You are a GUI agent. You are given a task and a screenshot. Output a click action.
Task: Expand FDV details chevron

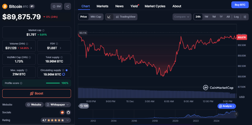(x=61, y=48)
